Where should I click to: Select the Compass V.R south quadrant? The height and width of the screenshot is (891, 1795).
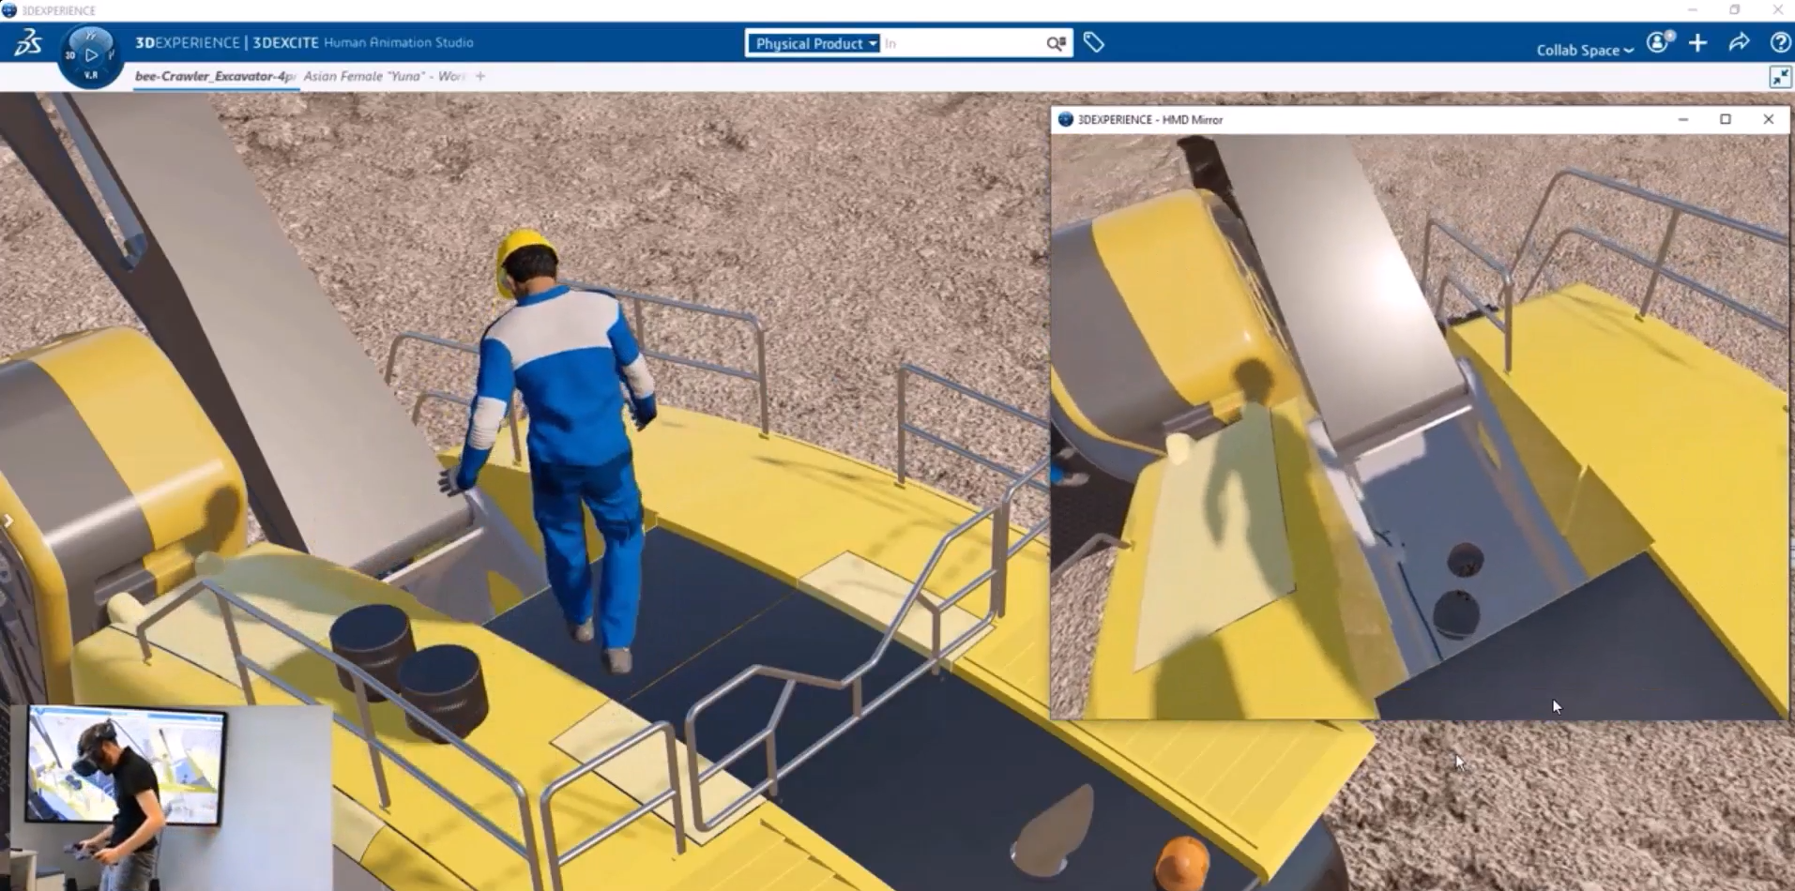(91, 75)
